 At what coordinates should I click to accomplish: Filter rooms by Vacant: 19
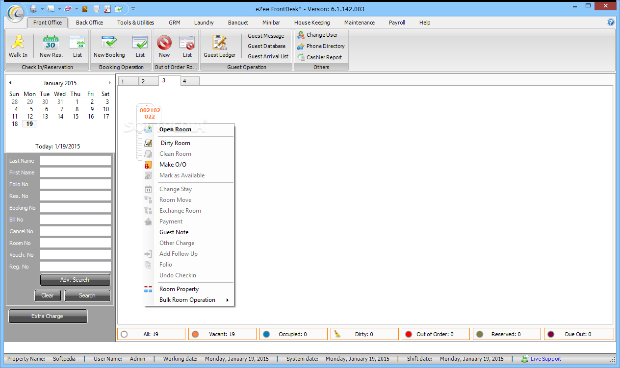[222, 334]
